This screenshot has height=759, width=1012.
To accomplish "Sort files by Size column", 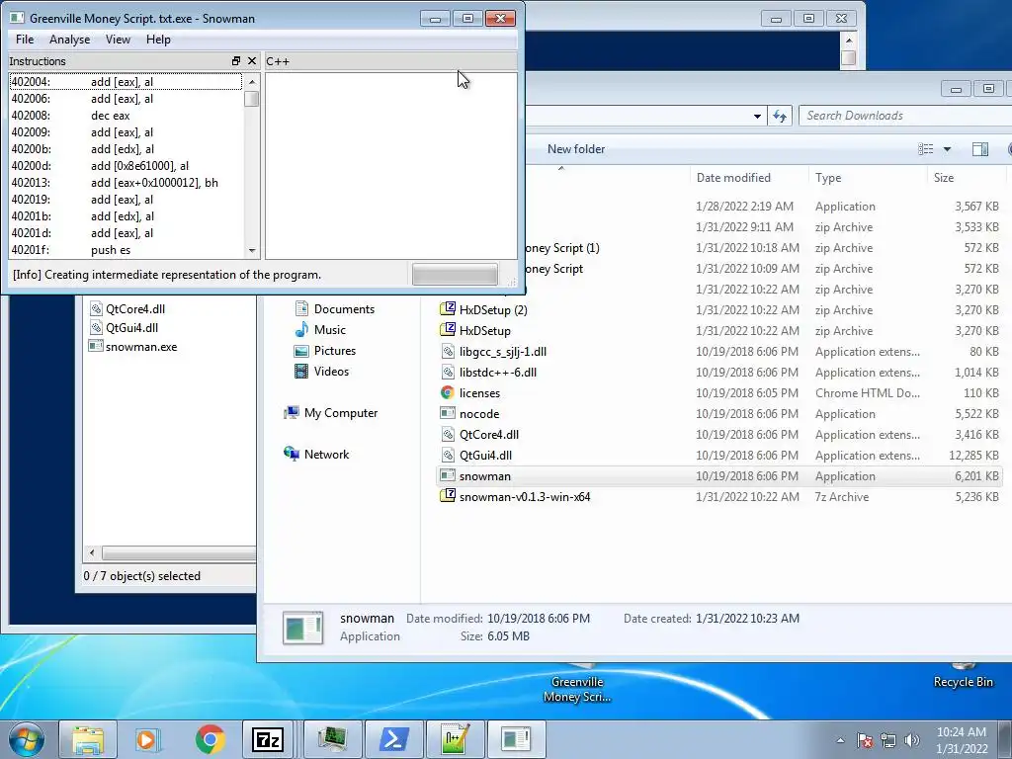I will click(x=967, y=178).
